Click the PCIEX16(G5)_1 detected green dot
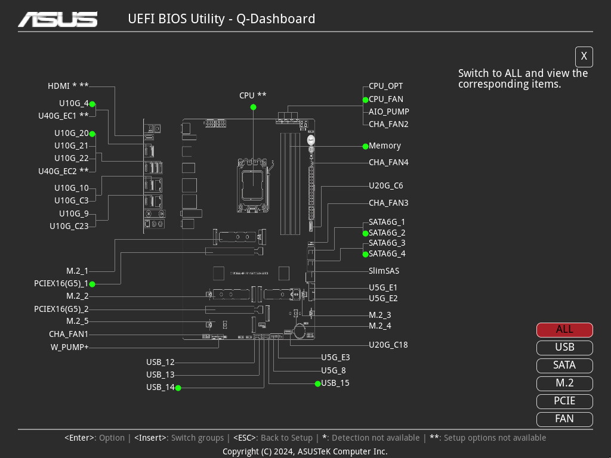 [x=92, y=284]
